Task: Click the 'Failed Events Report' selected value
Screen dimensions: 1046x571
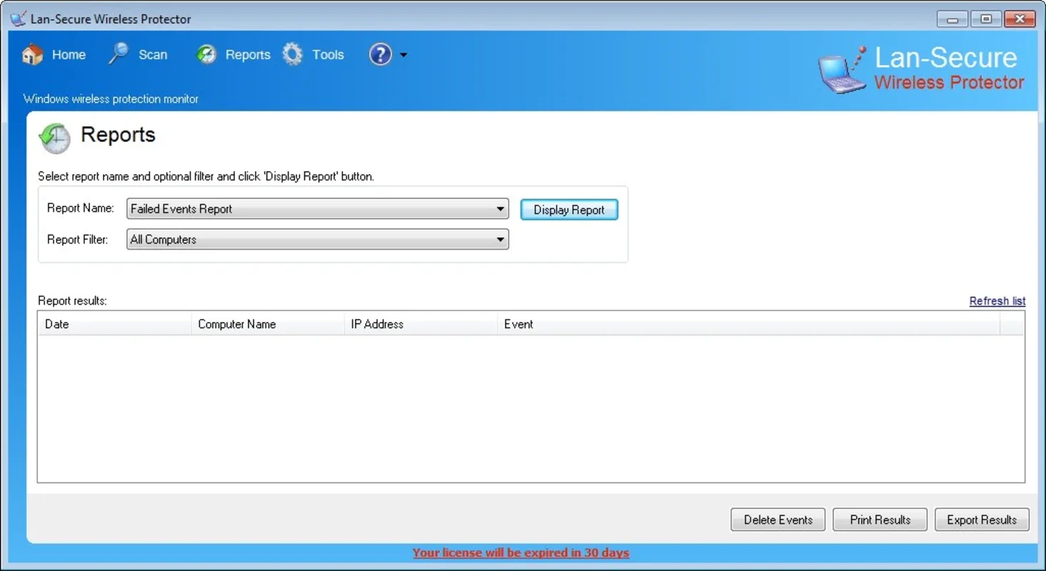Action: coord(181,209)
